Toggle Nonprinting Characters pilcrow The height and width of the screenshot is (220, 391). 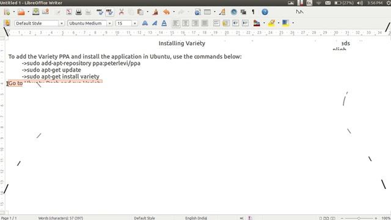[x=253, y=12]
